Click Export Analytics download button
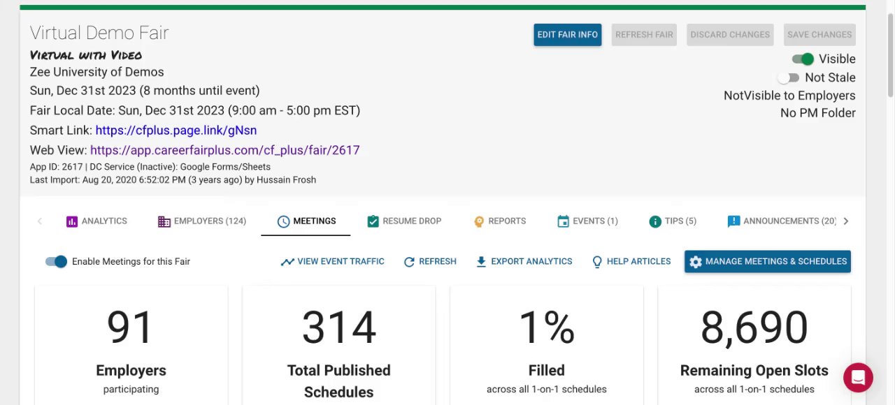This screenshot has width=895, height=405. click(x=524, y=262)
